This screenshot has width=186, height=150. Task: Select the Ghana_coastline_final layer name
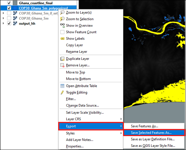pyautogui.click(x=36, y=3)
